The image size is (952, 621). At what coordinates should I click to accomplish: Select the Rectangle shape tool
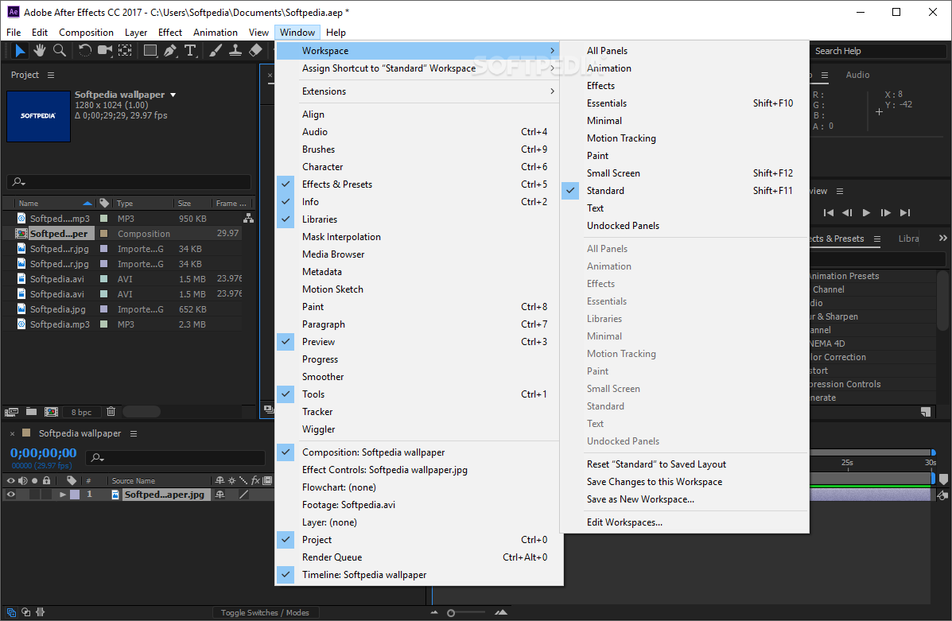point(150,50)
